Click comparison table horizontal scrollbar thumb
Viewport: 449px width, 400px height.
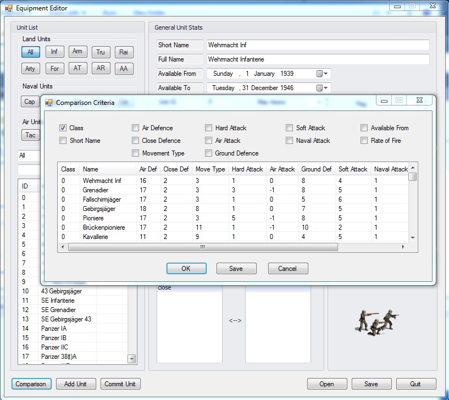[x=203, y=247]
